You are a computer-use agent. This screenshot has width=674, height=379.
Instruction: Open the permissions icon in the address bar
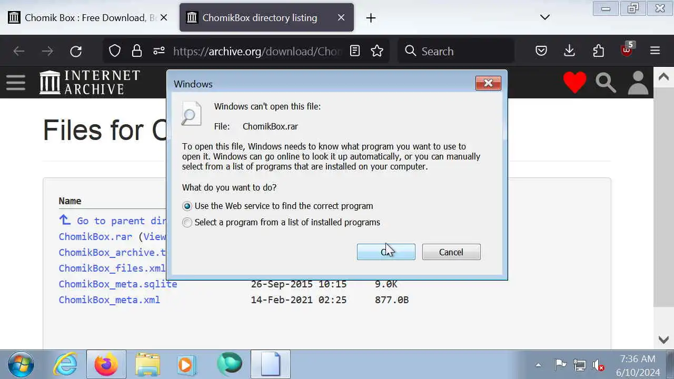point(158,51)
